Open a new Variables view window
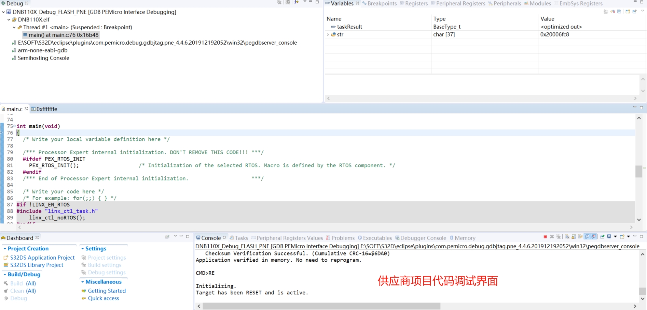Screen dimensions: 647x310 pyautogui.click(x=628, y=11)
